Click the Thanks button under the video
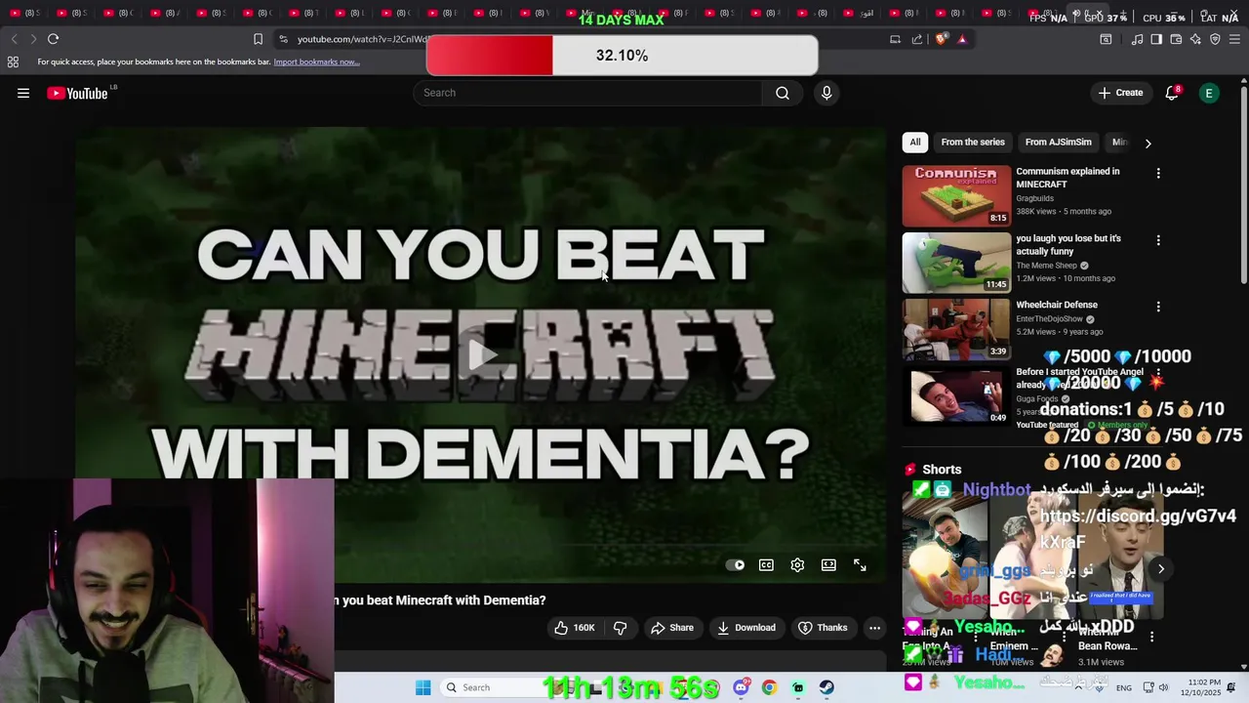 click(x=823, y=628)
